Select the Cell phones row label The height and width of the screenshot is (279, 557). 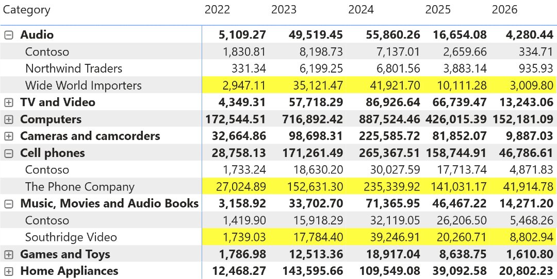tap(53, 153)
